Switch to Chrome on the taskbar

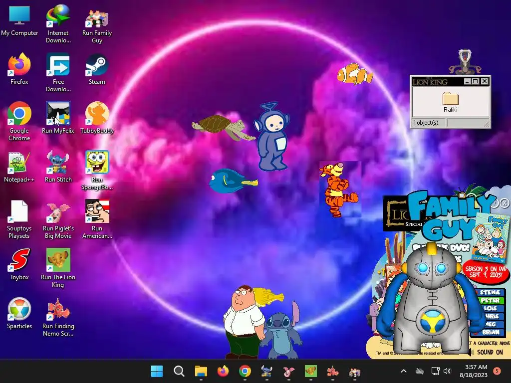point(245,371)
